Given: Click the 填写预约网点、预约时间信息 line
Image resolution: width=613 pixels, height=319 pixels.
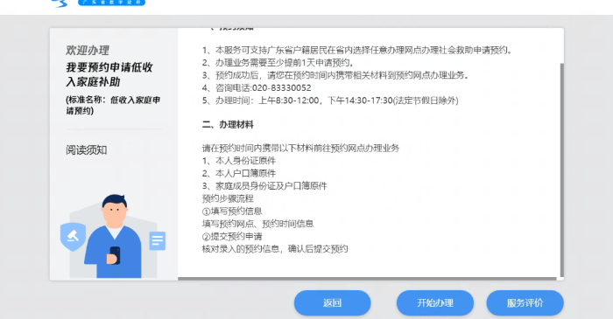Looking at the screenshot, I should [258, 224].
